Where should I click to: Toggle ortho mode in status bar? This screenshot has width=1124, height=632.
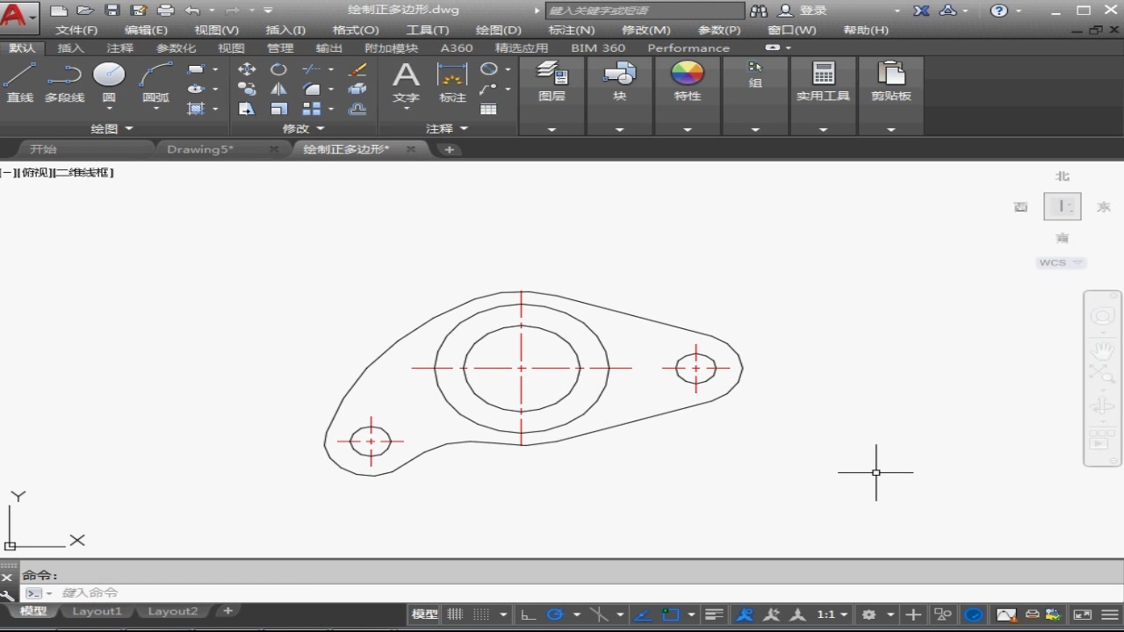pos(528,614)
